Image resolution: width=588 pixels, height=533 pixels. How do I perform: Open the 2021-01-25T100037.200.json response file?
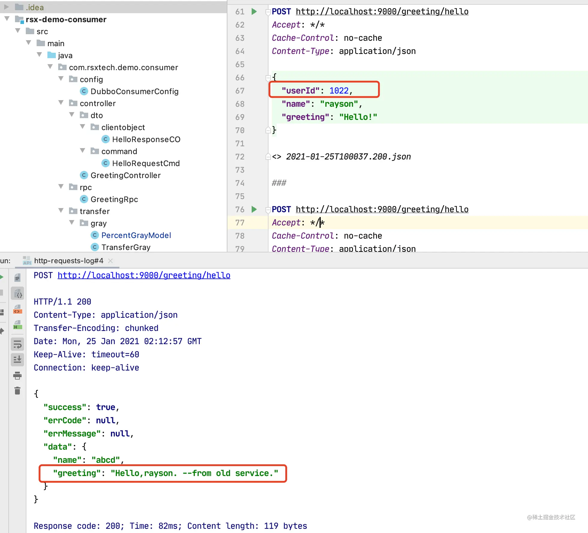click(x=348, y=156)
